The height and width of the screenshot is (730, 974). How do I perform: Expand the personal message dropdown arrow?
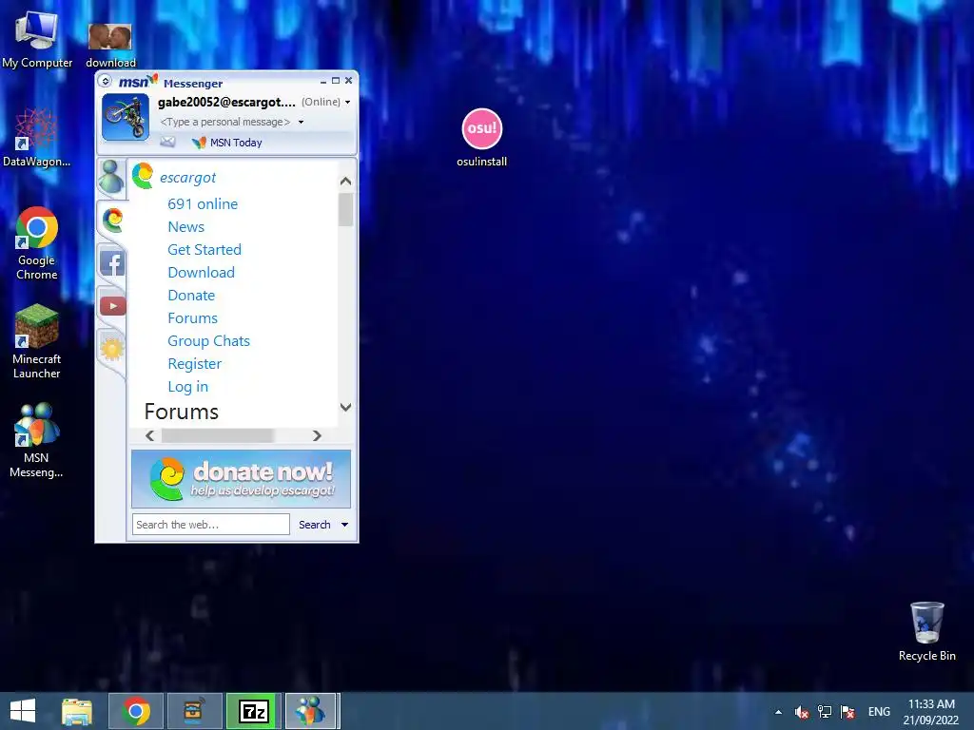[x=302, y=123]
